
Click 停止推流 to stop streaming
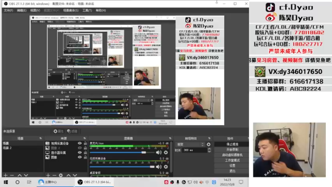point(232,144)
